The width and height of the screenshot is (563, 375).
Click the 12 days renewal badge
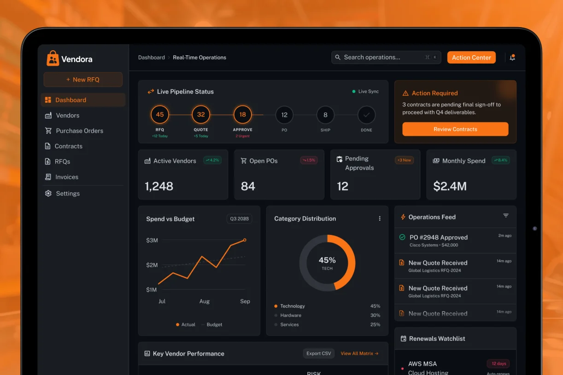[499, 363]
